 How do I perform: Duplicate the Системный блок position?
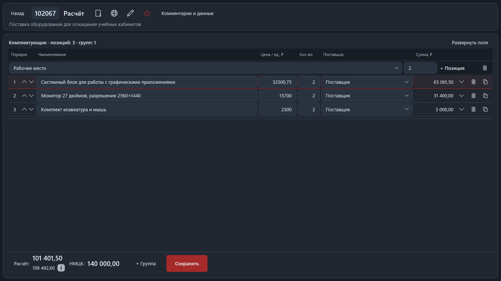pos(485,82)
